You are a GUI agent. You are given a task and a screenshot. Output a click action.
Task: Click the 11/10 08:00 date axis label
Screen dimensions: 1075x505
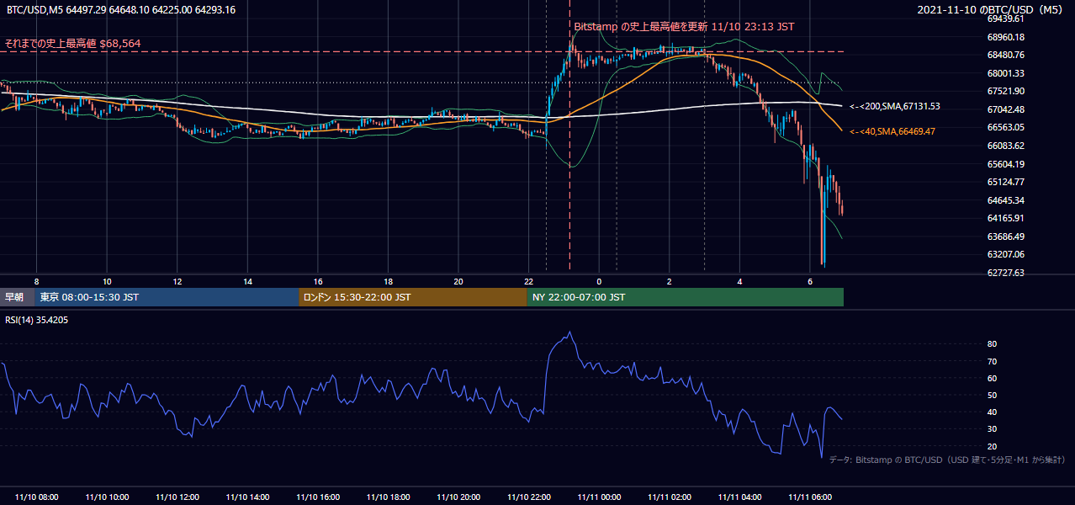click(36, 497)
